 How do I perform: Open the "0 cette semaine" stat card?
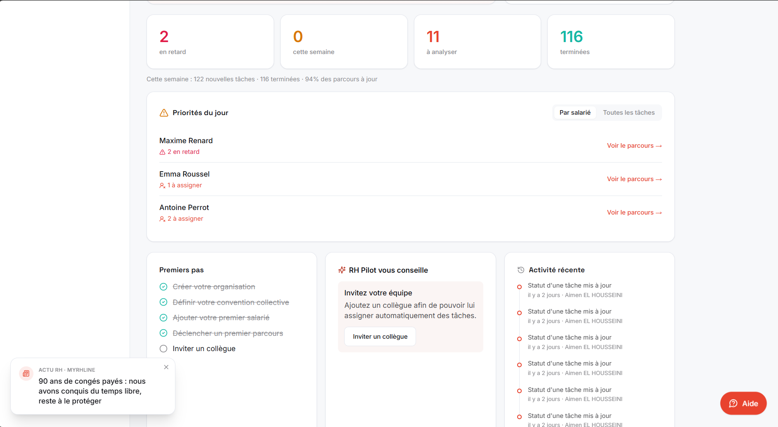344,42
